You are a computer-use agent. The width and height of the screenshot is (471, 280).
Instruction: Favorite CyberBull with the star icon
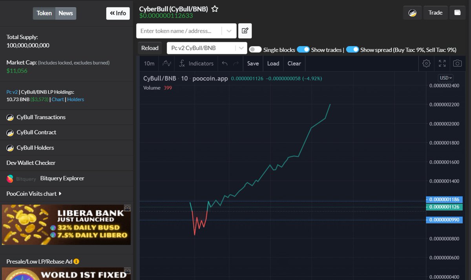click(215, 9)
